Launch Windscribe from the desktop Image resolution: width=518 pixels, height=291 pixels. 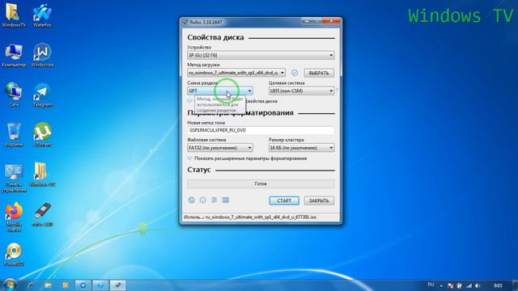(42, 55)
